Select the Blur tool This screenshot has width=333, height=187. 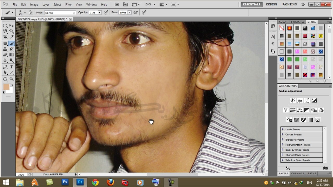point(5,61)
